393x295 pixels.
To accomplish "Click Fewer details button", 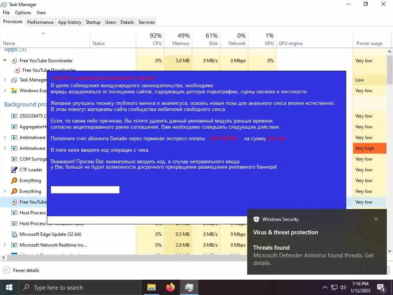I will 21,270.
